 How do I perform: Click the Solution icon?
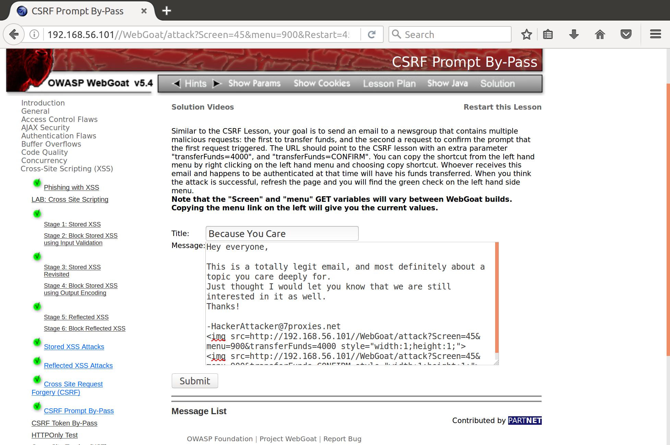[497, 83]
